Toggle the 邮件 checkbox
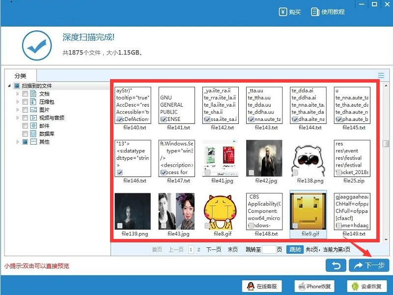 (x=25, y=126)
